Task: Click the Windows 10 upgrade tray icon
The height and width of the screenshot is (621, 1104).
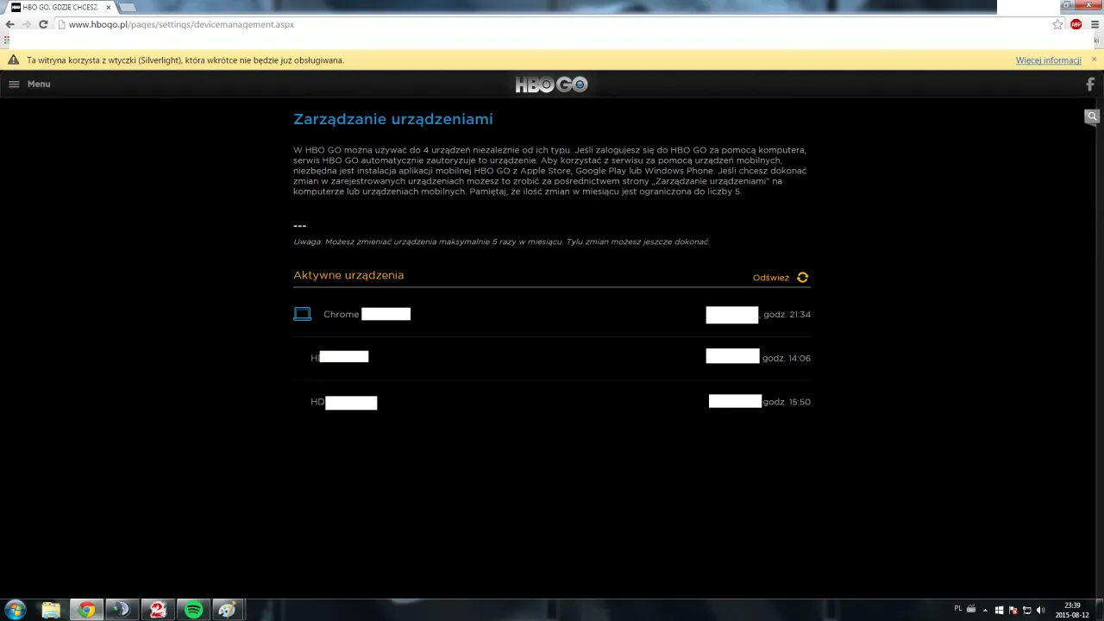Action: pyautogui.click(x=999, y=610)
